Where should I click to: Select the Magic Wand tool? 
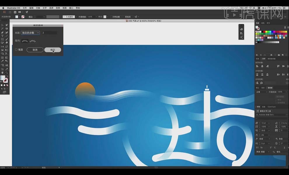point(2,29)
